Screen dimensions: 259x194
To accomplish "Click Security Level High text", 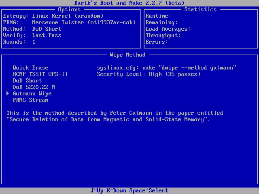I will [x=149, y=74].
